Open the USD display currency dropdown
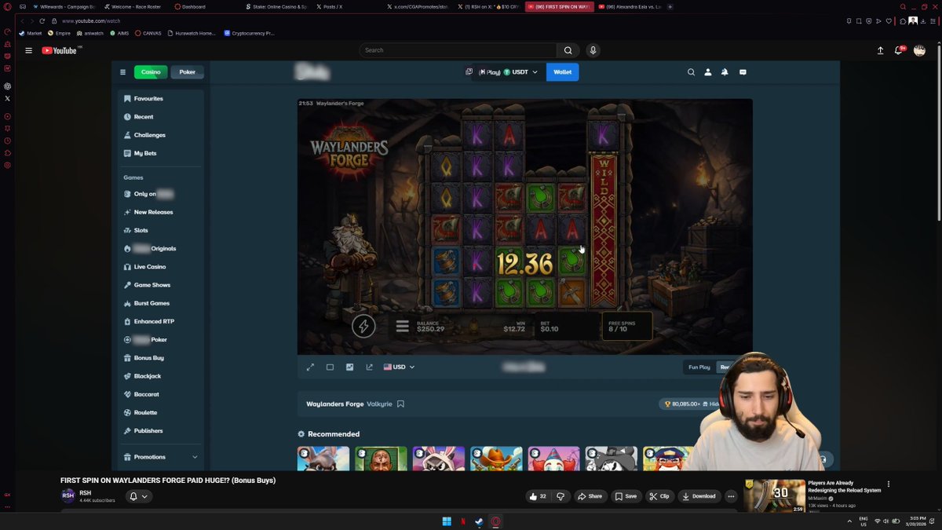 pos(399,367)
